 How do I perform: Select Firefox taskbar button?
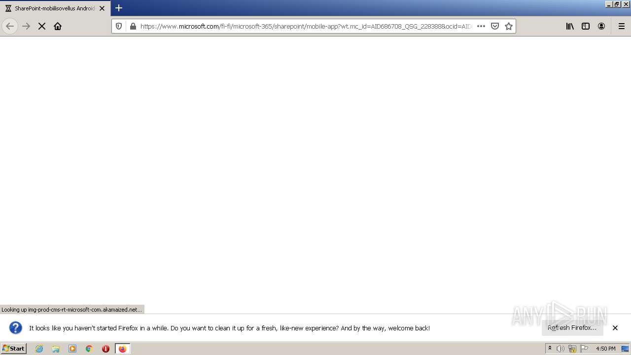[122, 349]
